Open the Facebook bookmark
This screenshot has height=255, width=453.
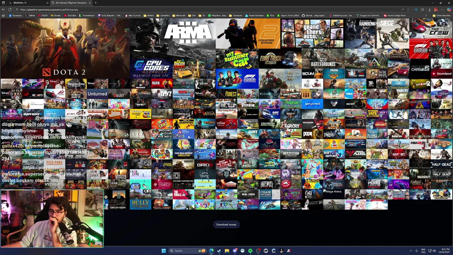tap(15, 16)
